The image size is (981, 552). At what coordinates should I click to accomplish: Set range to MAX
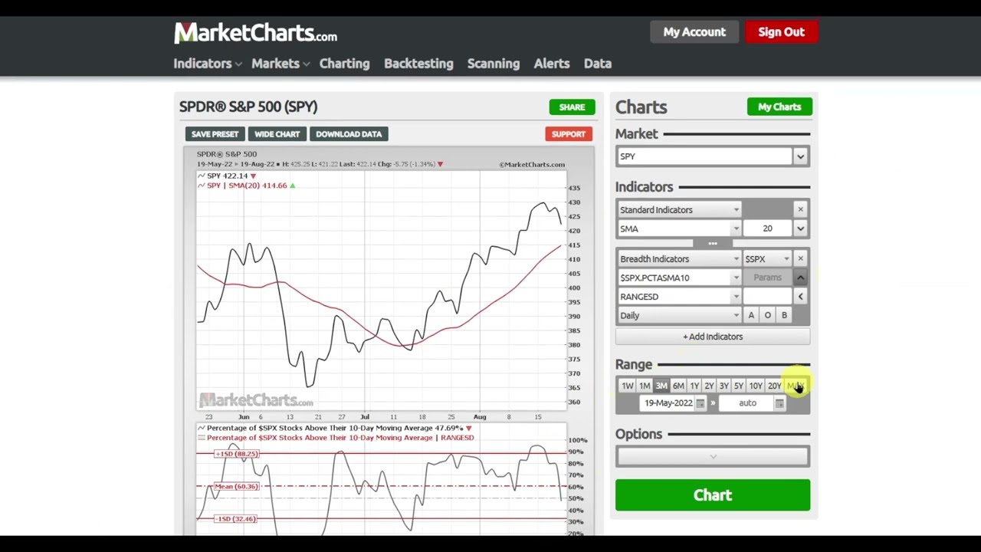[x=795, y=386]
